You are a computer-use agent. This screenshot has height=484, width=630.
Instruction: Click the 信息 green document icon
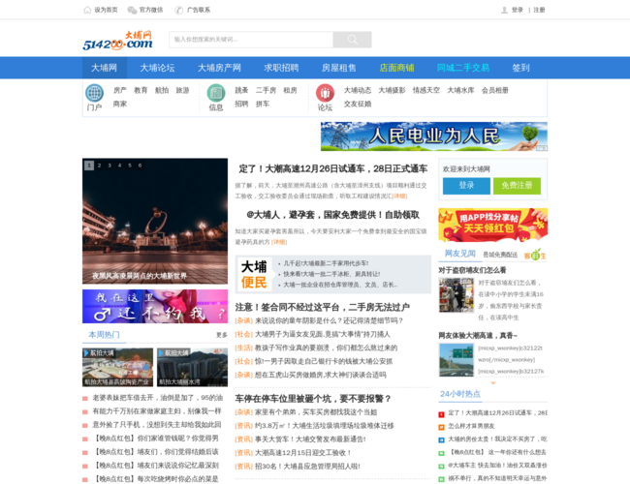pyautogui.click(x=216, y=93)
